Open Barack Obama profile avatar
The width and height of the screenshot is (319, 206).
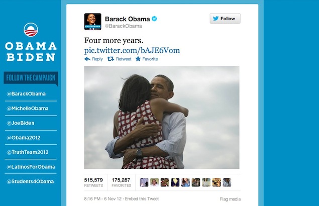(x=92, y=22)
